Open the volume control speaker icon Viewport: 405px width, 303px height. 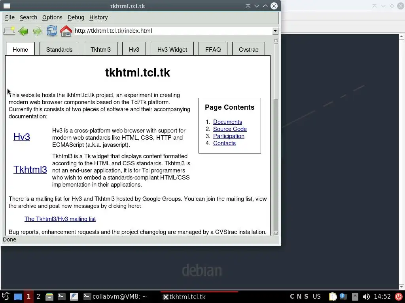pos(366,297)
